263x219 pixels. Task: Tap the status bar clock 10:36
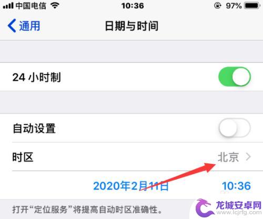tap(133, 6)
